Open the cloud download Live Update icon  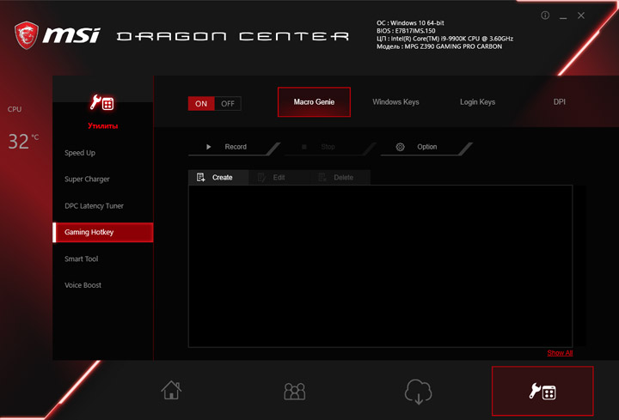(418, 391)
